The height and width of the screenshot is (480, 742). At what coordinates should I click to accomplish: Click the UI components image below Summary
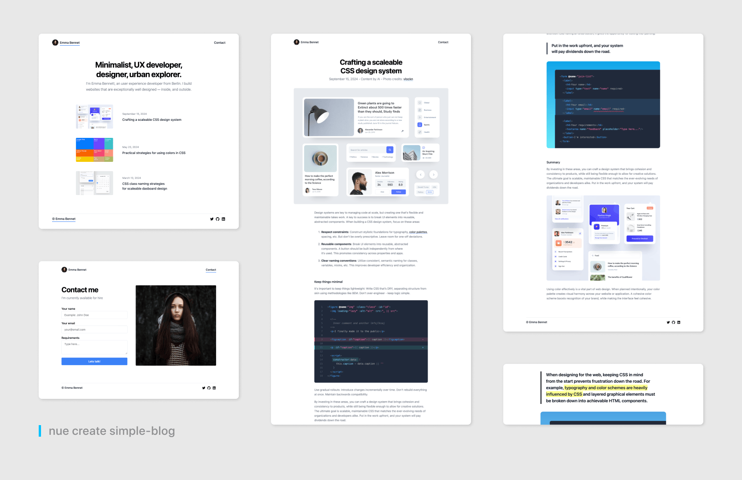[x=603, y=238]
